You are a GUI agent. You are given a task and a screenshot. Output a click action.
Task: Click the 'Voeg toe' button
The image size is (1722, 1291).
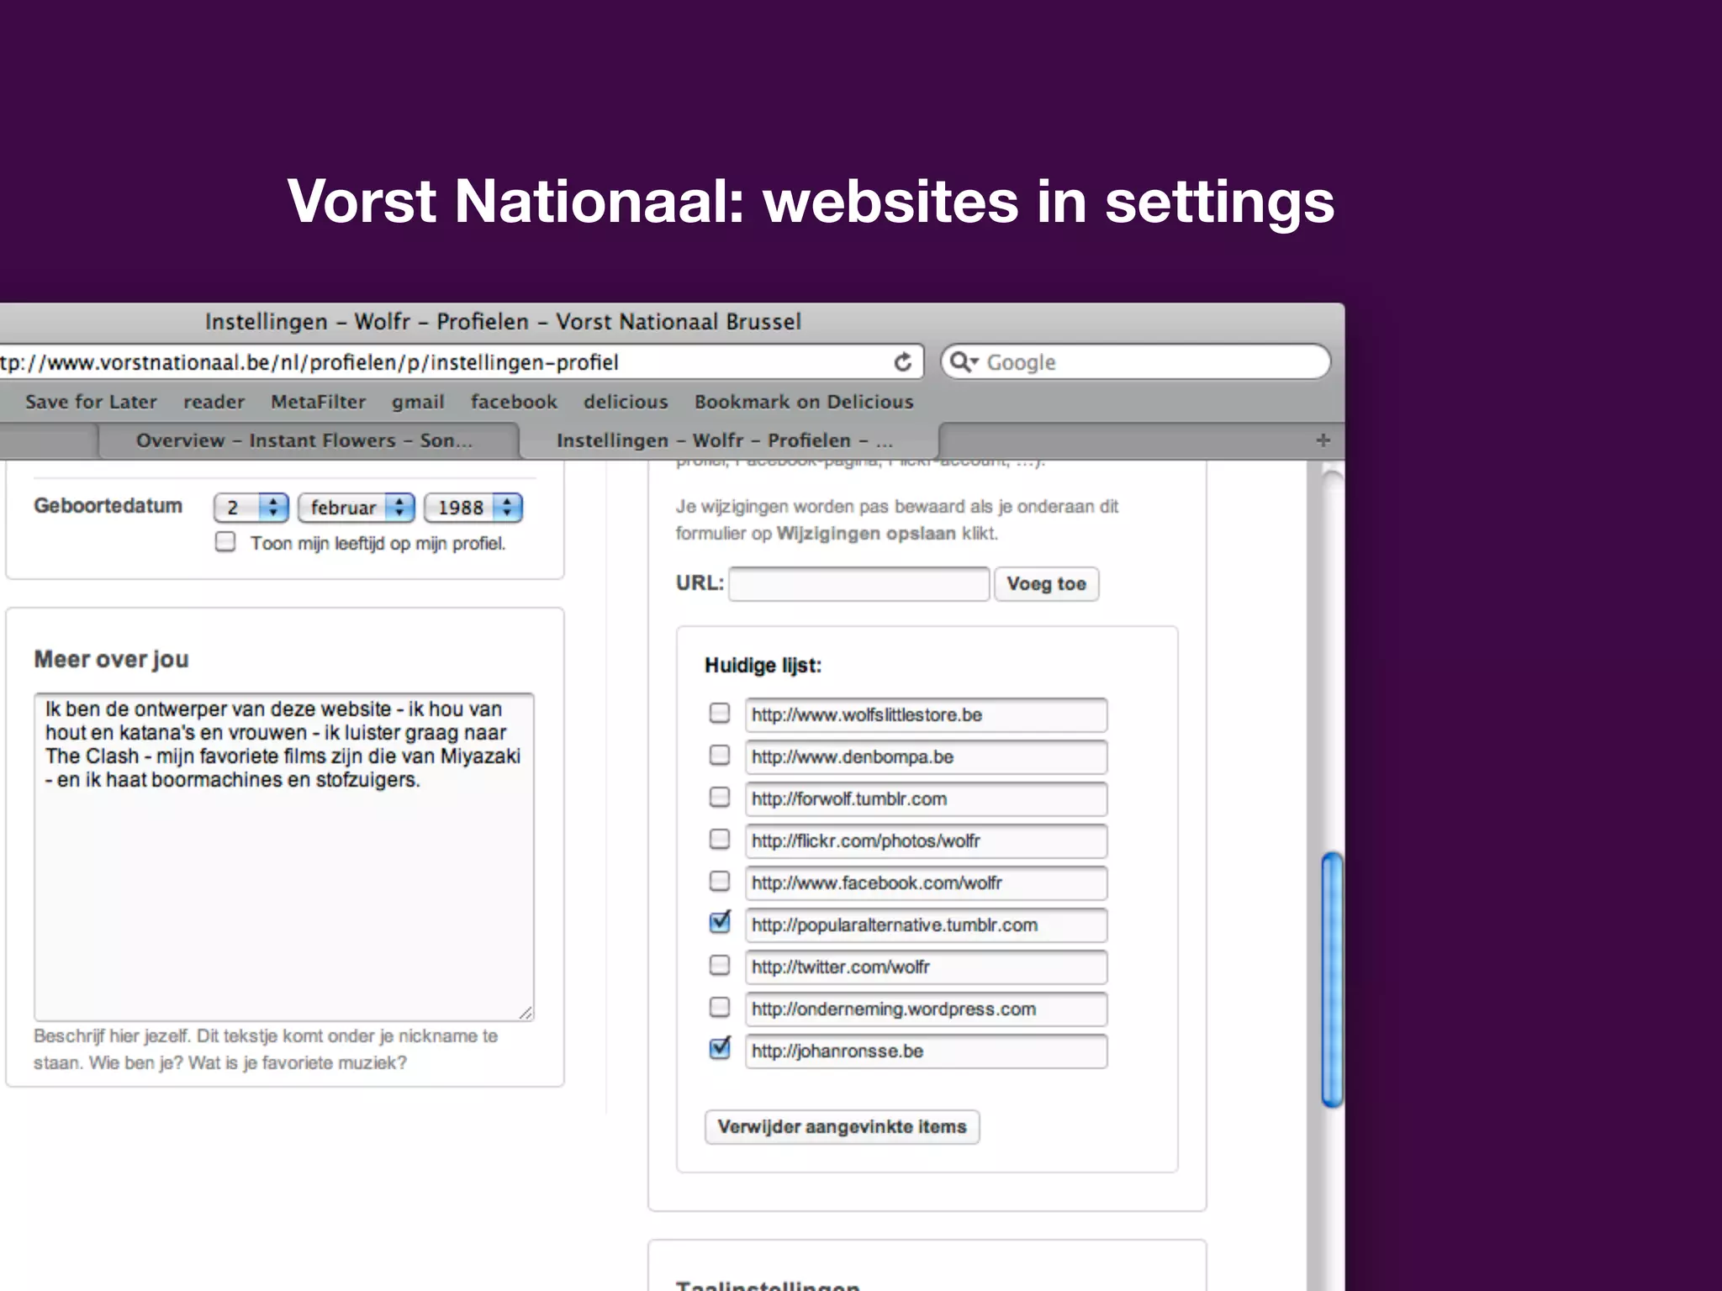[1047, 584]
